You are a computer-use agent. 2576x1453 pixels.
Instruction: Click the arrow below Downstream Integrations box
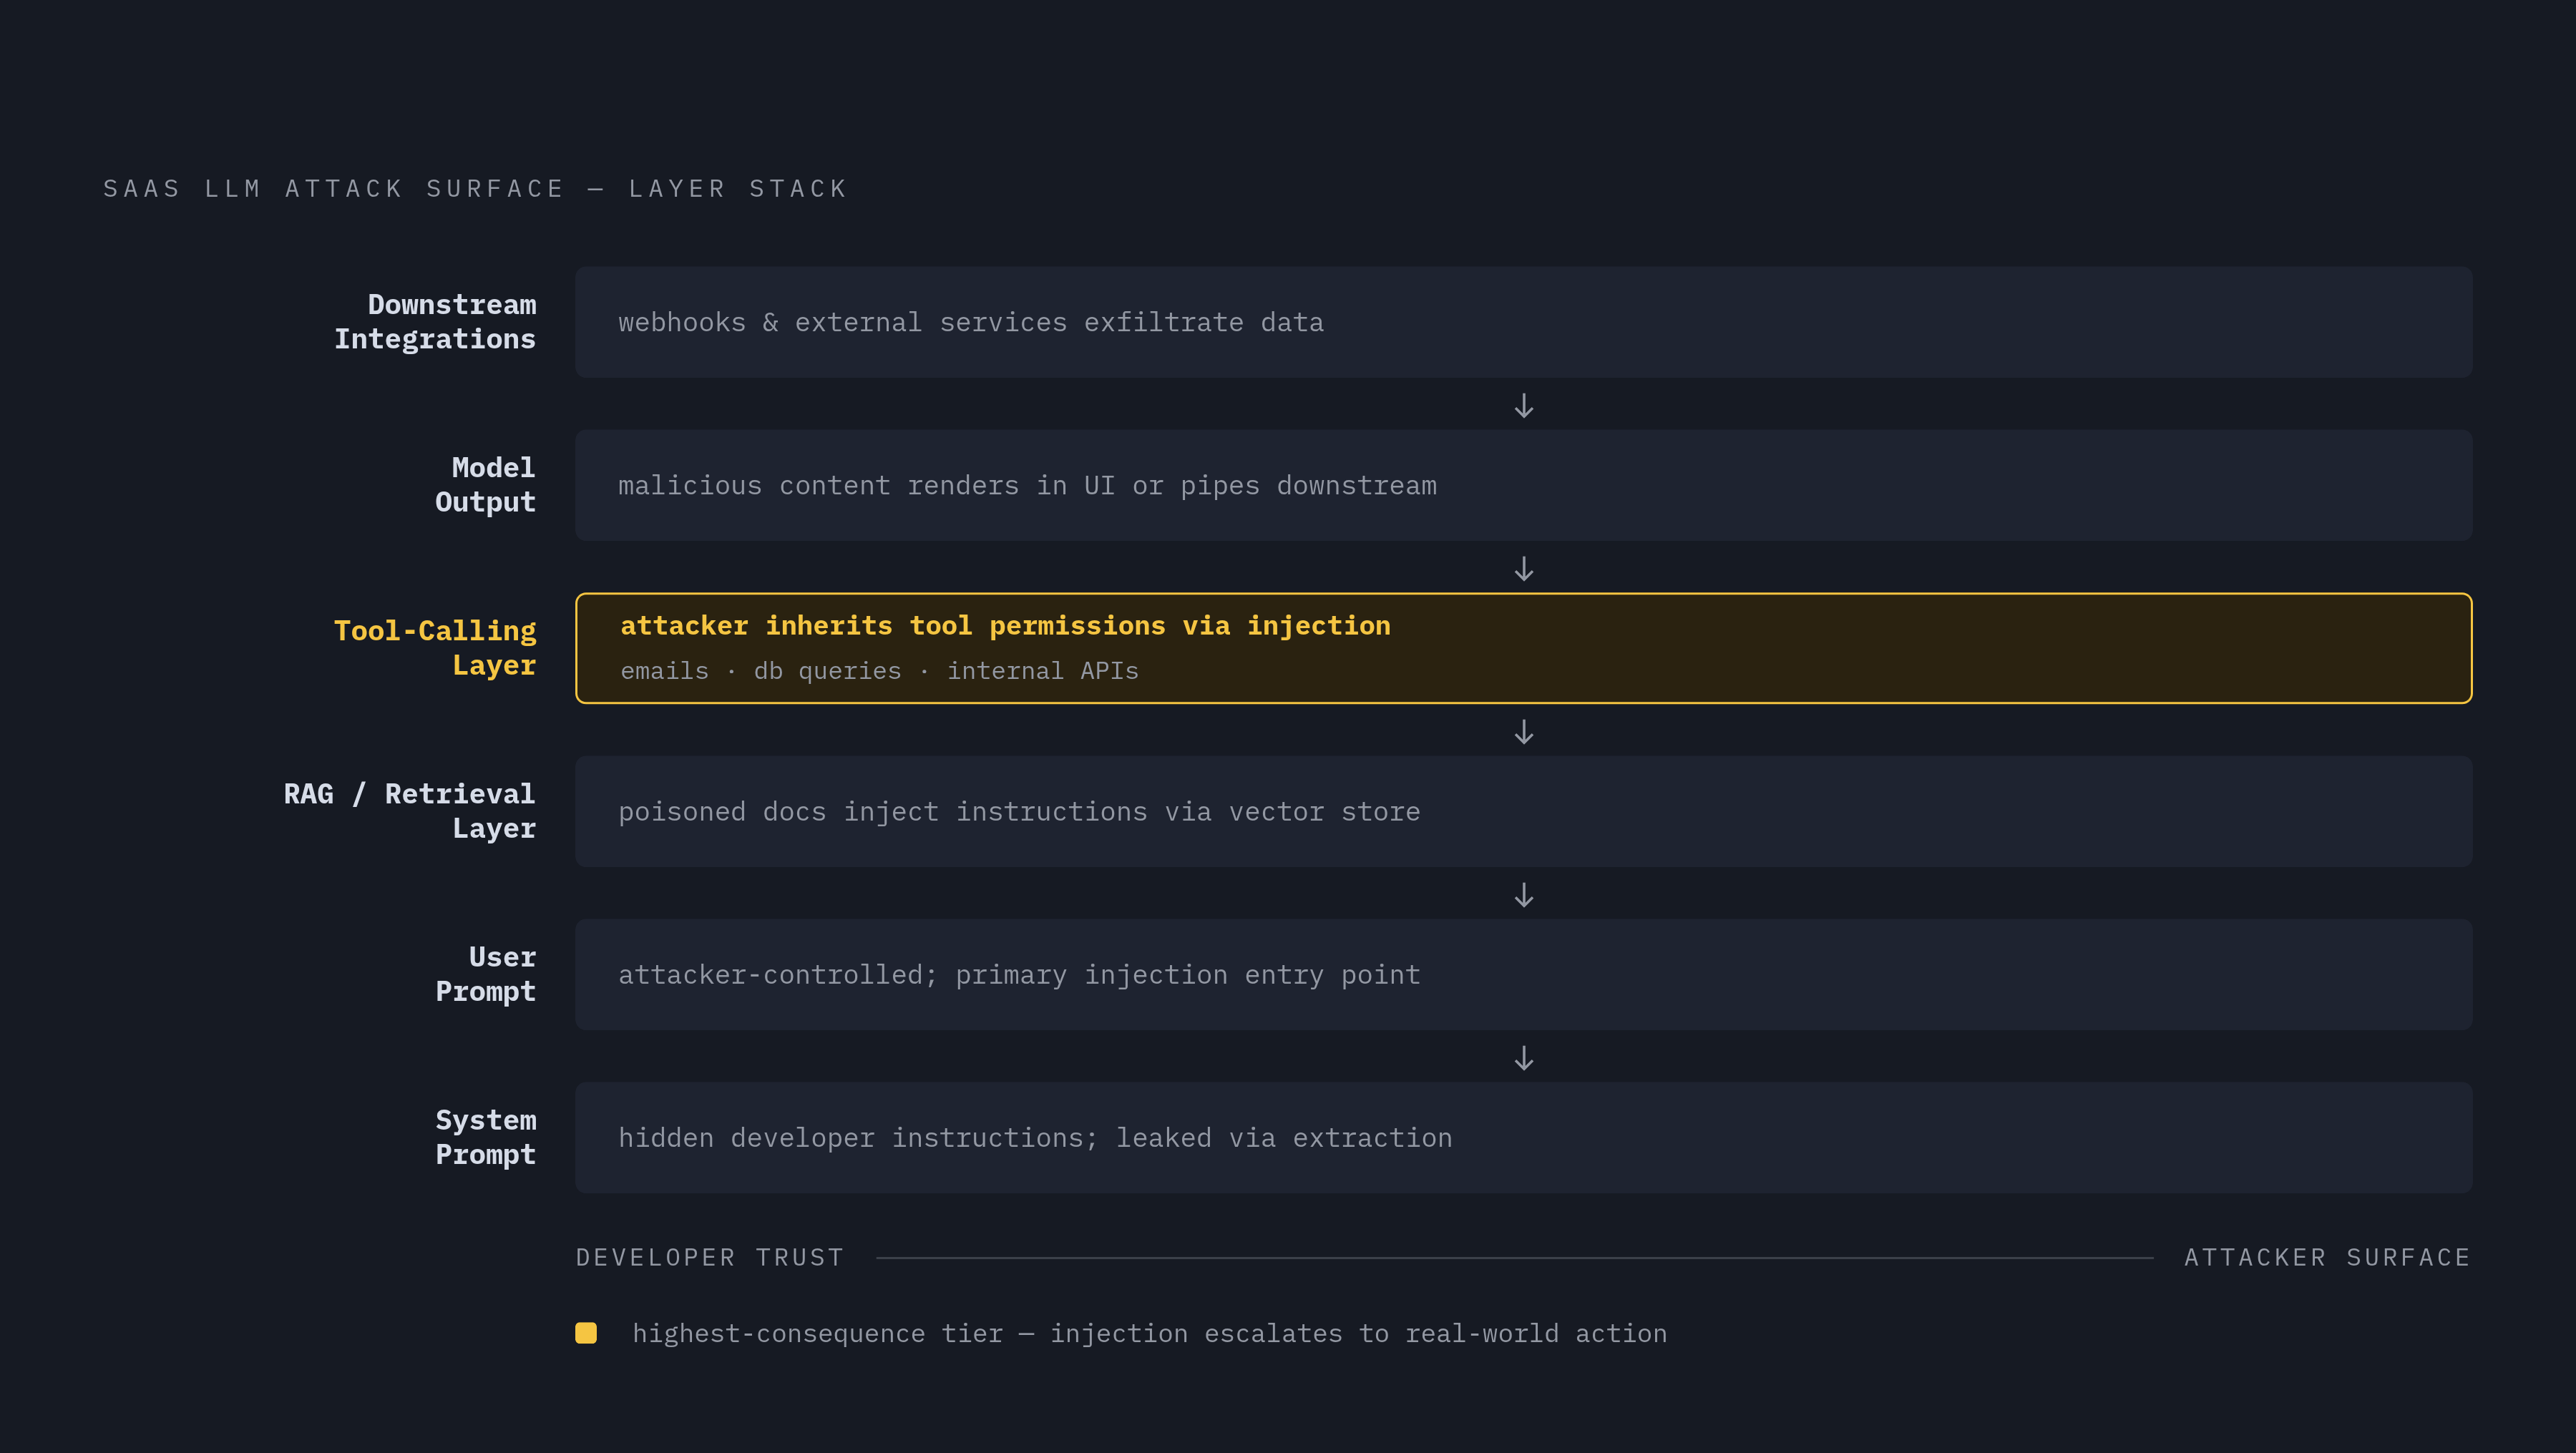(x=1523, y=405)
